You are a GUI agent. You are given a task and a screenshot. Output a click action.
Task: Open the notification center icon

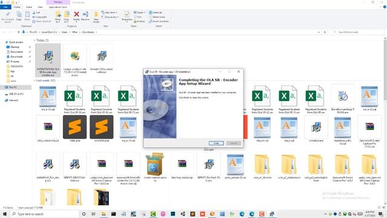[x=381, y=214]
